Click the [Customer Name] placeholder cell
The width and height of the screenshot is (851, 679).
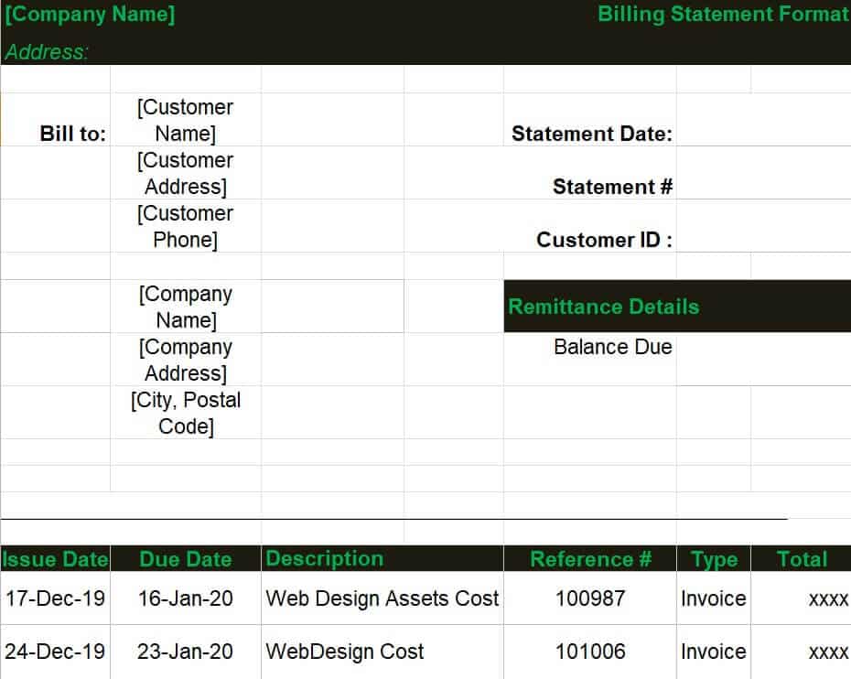click(185, 121)
